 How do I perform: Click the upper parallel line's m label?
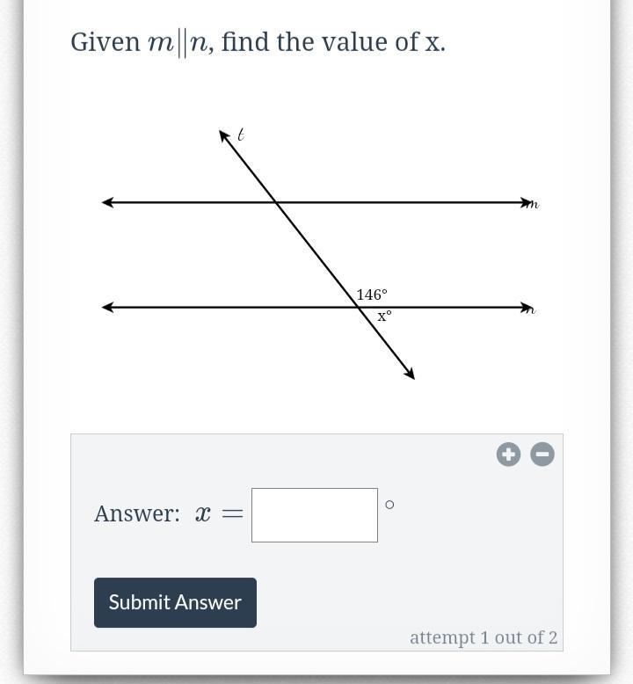coord(534,204)
